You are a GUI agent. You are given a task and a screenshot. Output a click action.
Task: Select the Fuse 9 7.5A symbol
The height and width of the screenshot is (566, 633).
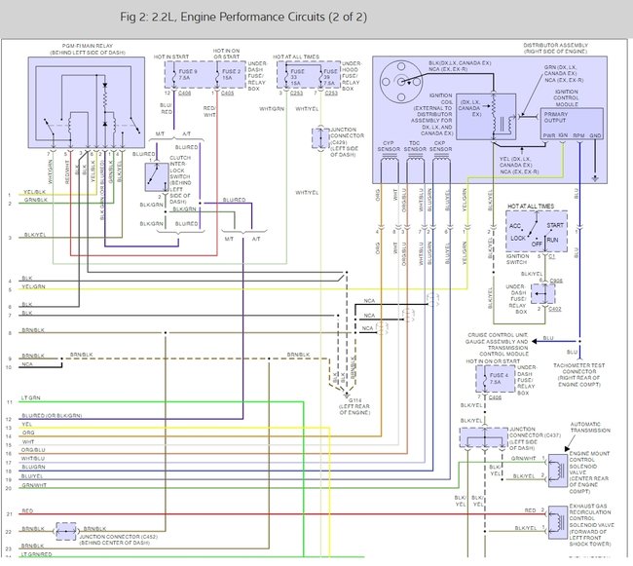click(x=174, y=75)
